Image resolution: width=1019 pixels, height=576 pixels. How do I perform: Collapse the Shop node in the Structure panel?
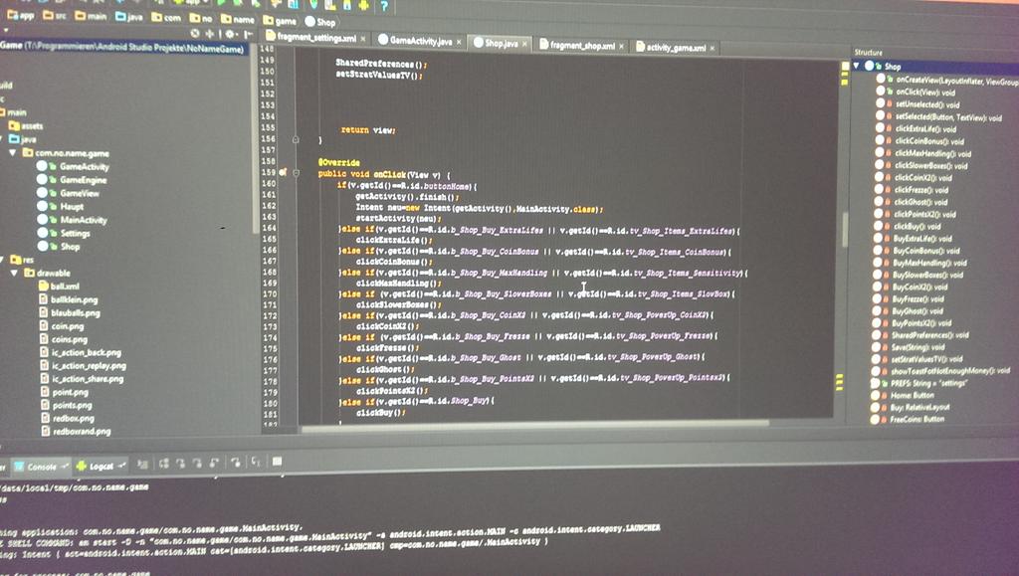pyautogui.click(x=856, y=67)
